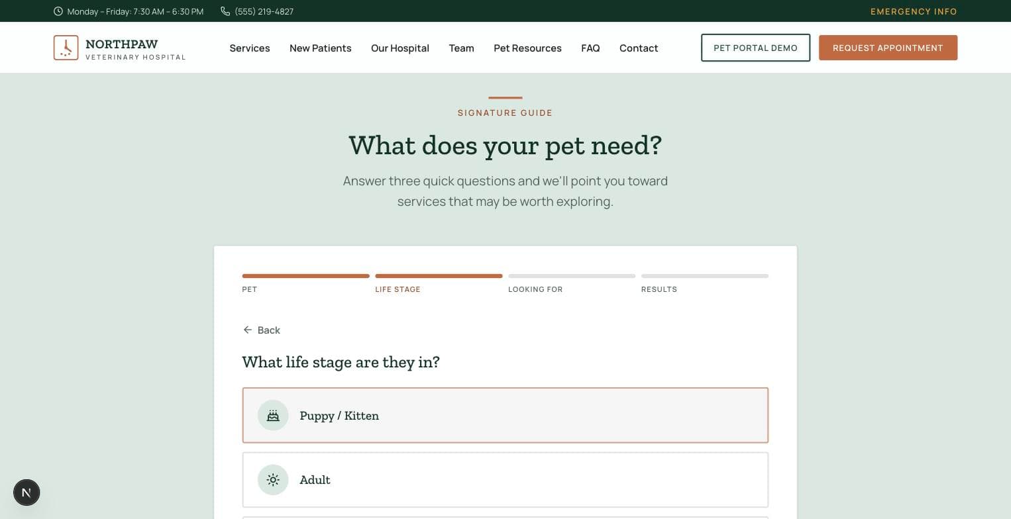Select the Adult life stage option
1011x519 pixels.
505,480
